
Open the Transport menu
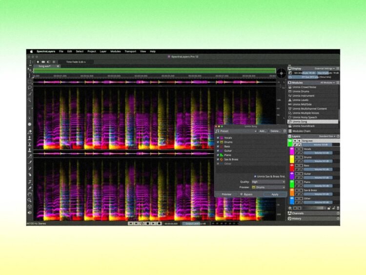[x=130, y=51]
